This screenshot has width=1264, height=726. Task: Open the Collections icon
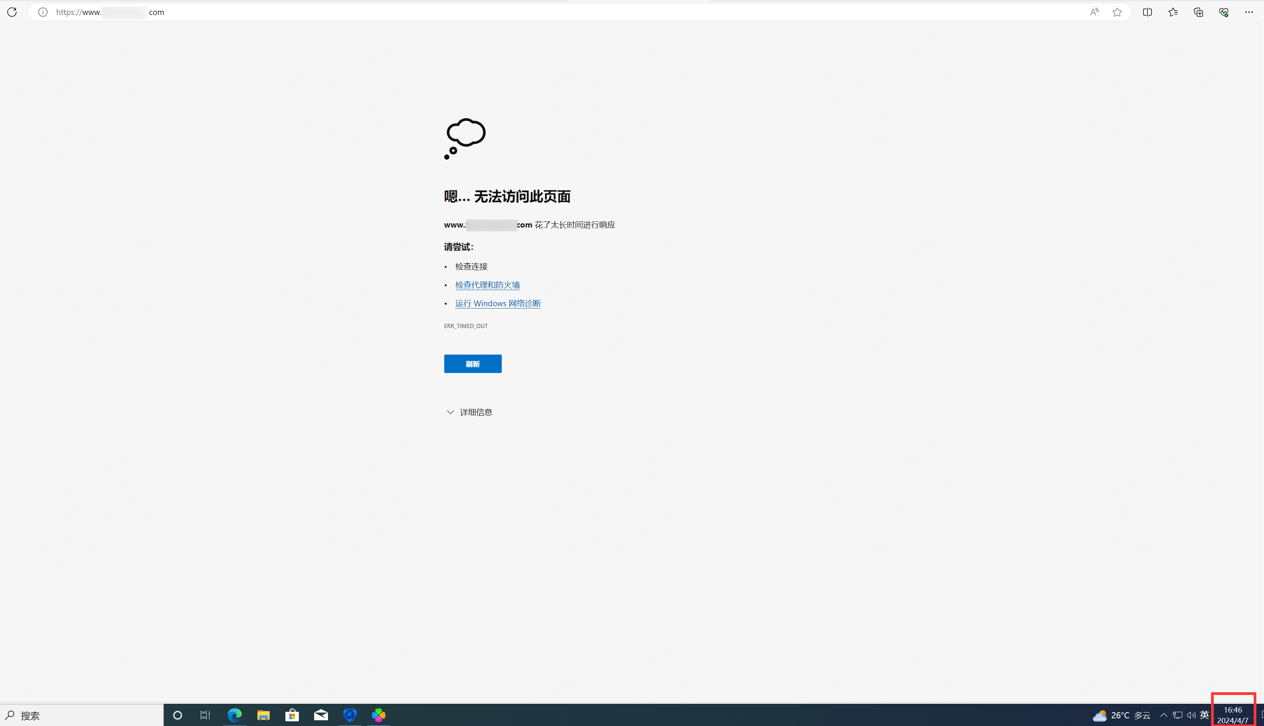pos(1198,12)
